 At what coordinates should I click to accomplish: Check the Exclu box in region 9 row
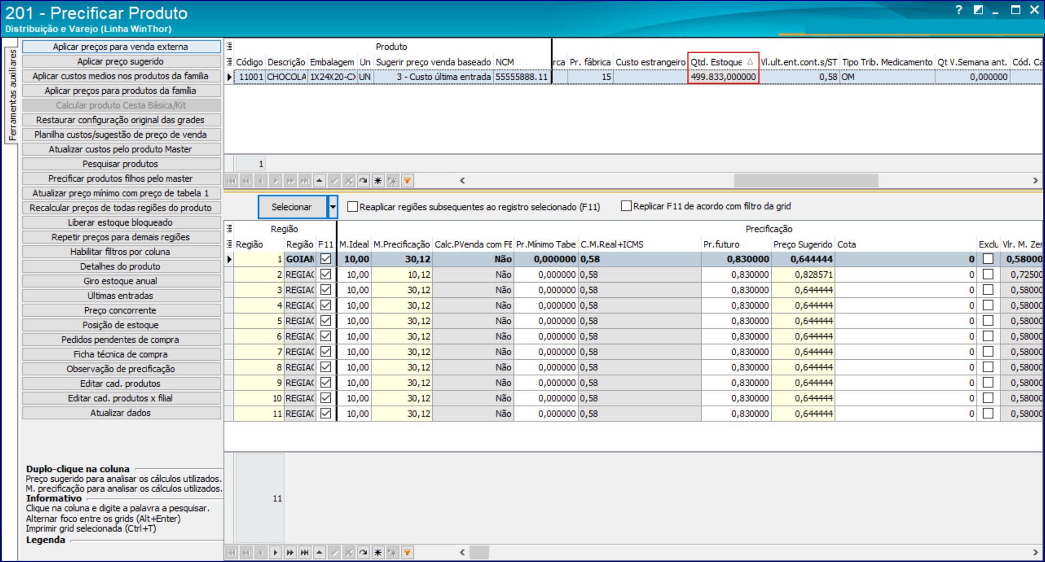988,382
